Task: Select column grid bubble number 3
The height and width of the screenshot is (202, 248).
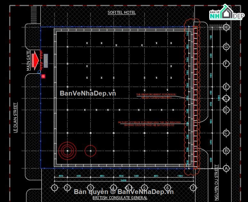Action: point(90,188)
